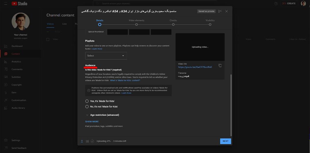The image size is (310, 153).
Task: Click the help question mark icon
Action: tap(276, 3)
